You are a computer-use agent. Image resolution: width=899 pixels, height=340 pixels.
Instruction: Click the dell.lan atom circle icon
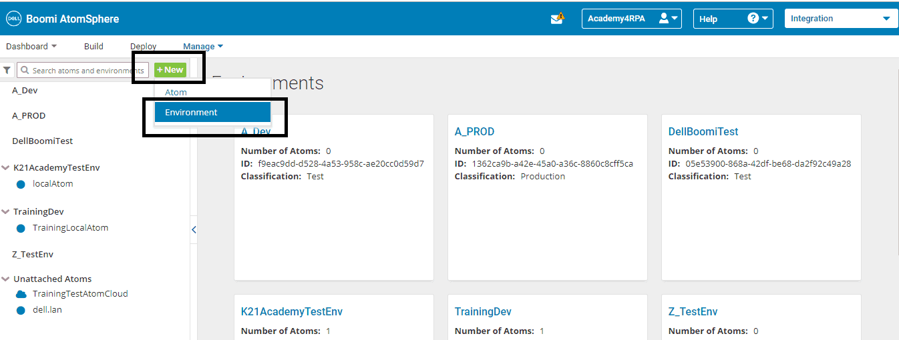pos(21,310)
